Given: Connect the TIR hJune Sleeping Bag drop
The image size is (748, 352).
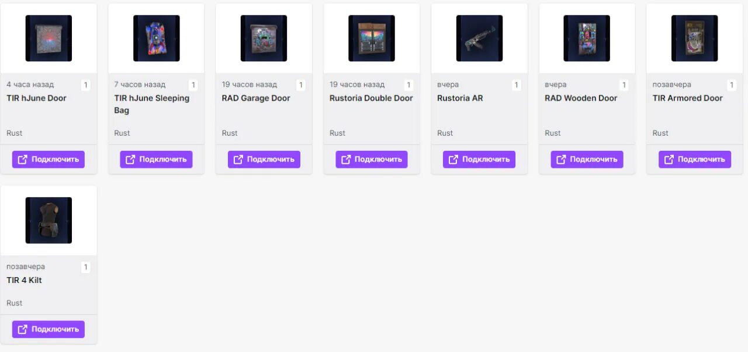Looking at the screenshot, I should [x=156, y=159].
